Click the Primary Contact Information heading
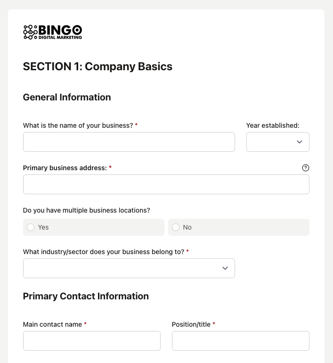 click(x=86, y=296)
